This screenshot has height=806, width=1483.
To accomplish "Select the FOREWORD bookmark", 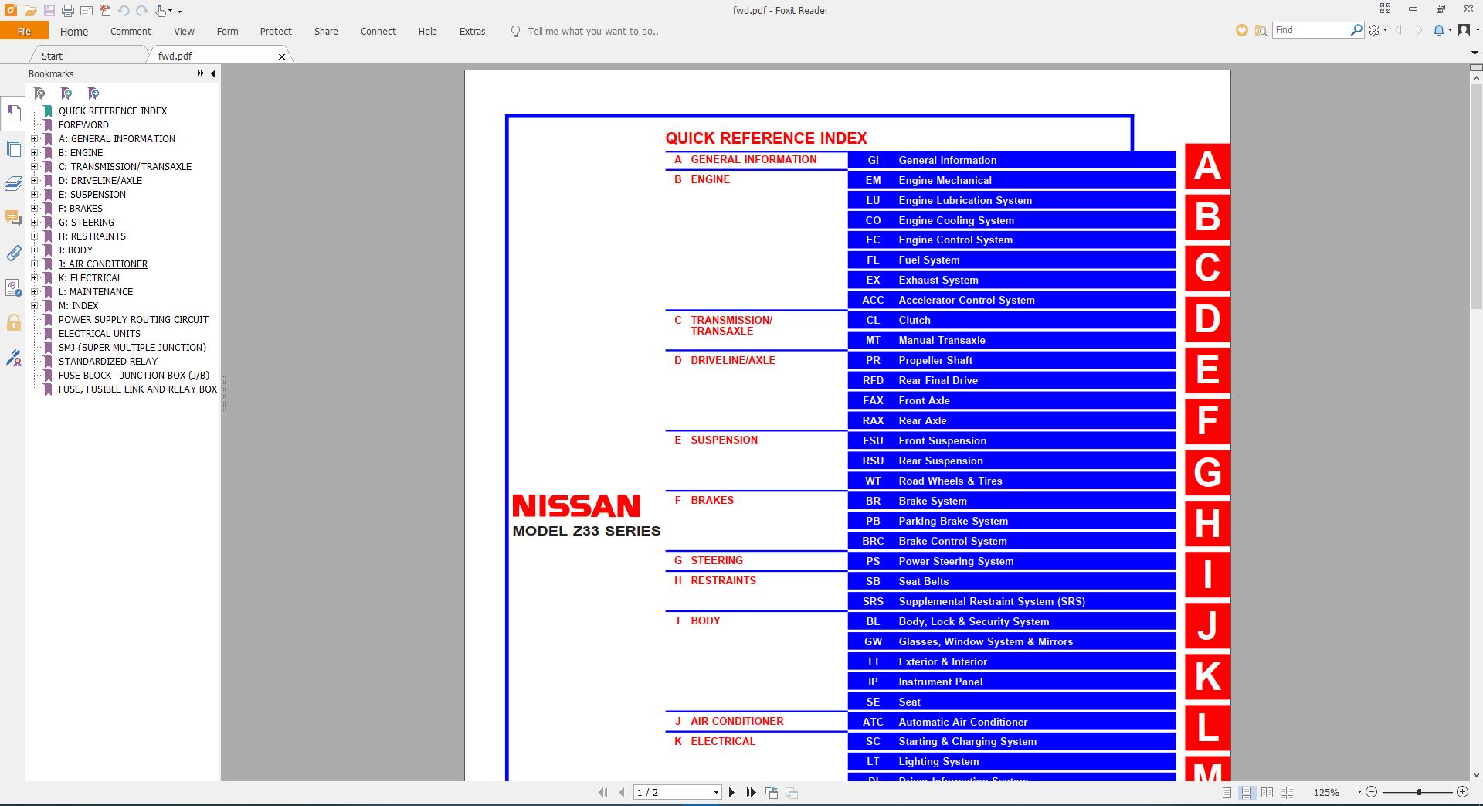I will [x=83, y=125].
